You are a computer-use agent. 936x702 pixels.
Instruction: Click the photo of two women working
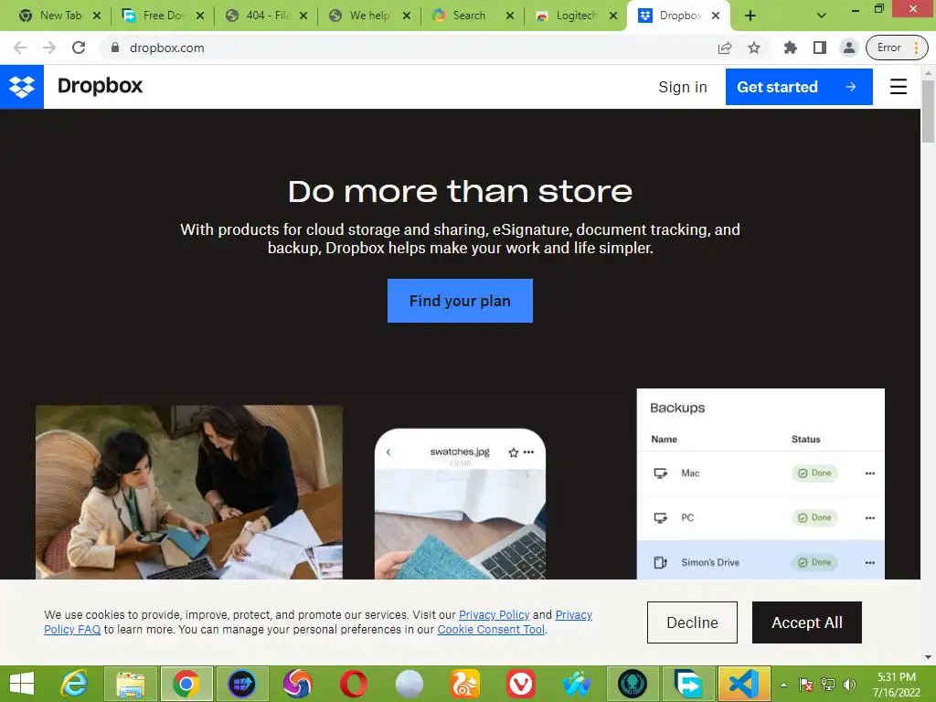[189, 493]
